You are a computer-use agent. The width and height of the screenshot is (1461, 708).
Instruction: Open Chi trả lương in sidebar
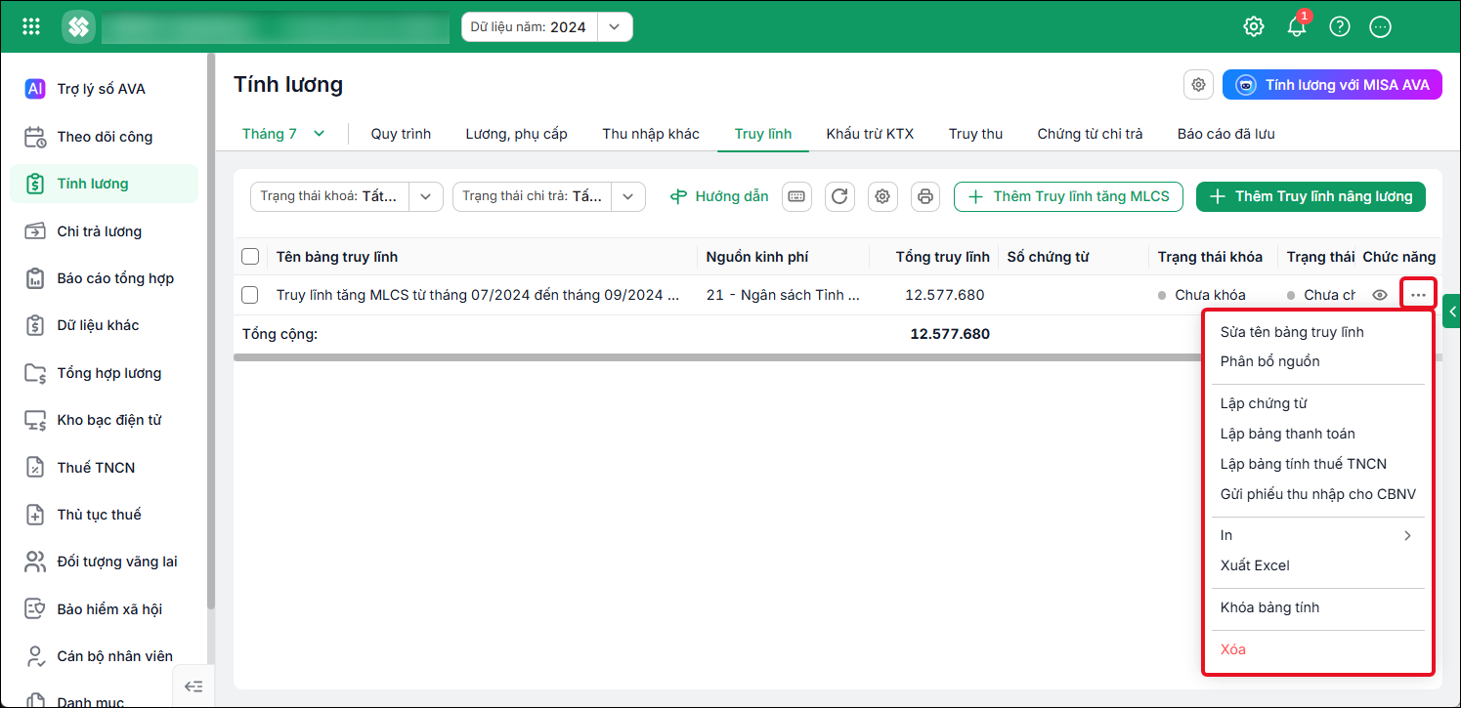tap(104, 231)
